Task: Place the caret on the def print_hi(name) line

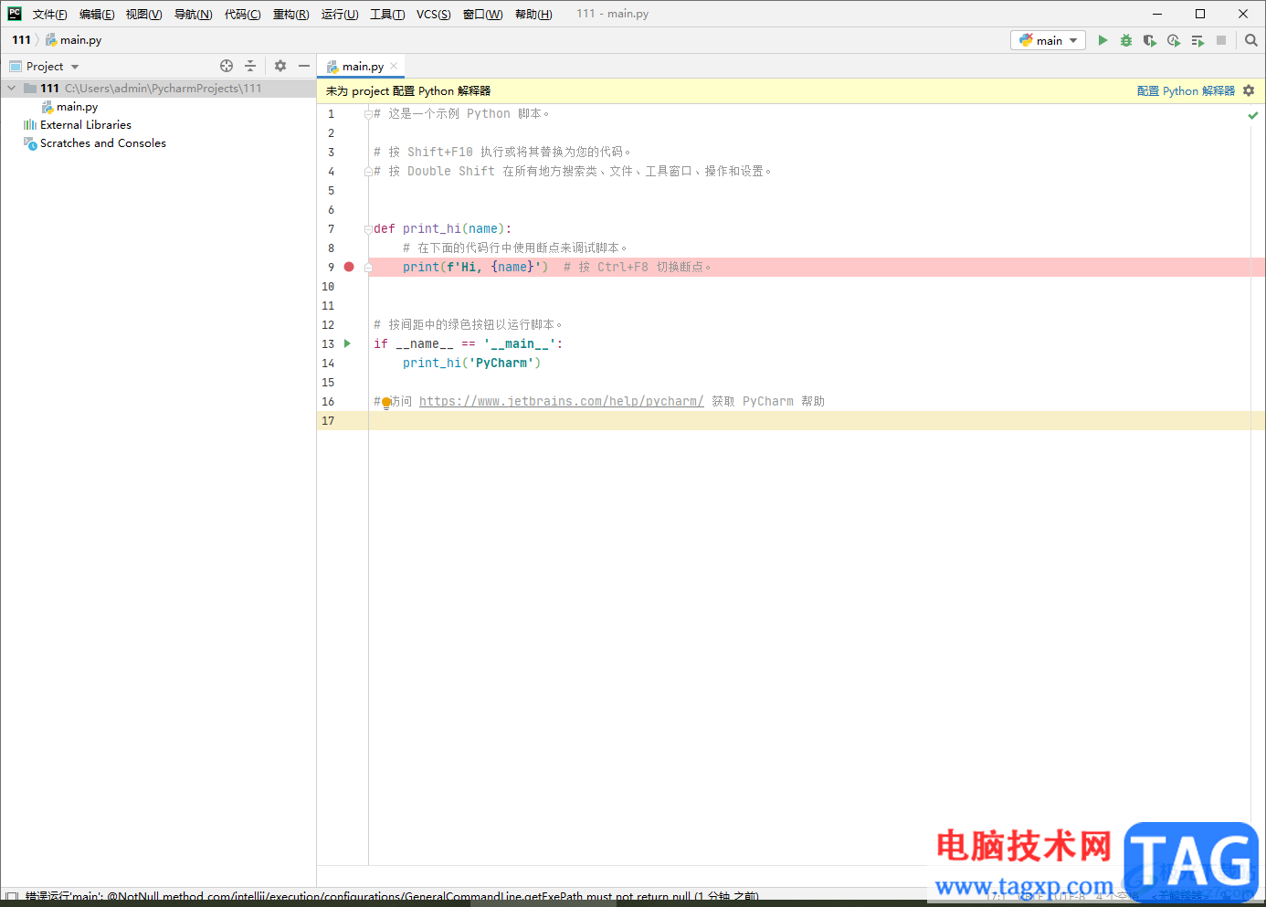Action: [x=443, y=228]
